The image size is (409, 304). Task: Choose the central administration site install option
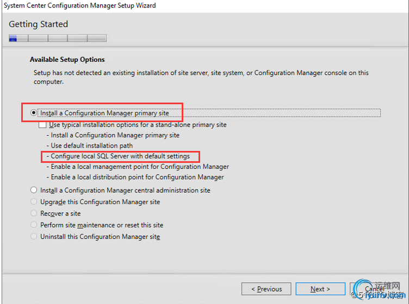coord(34,190)
